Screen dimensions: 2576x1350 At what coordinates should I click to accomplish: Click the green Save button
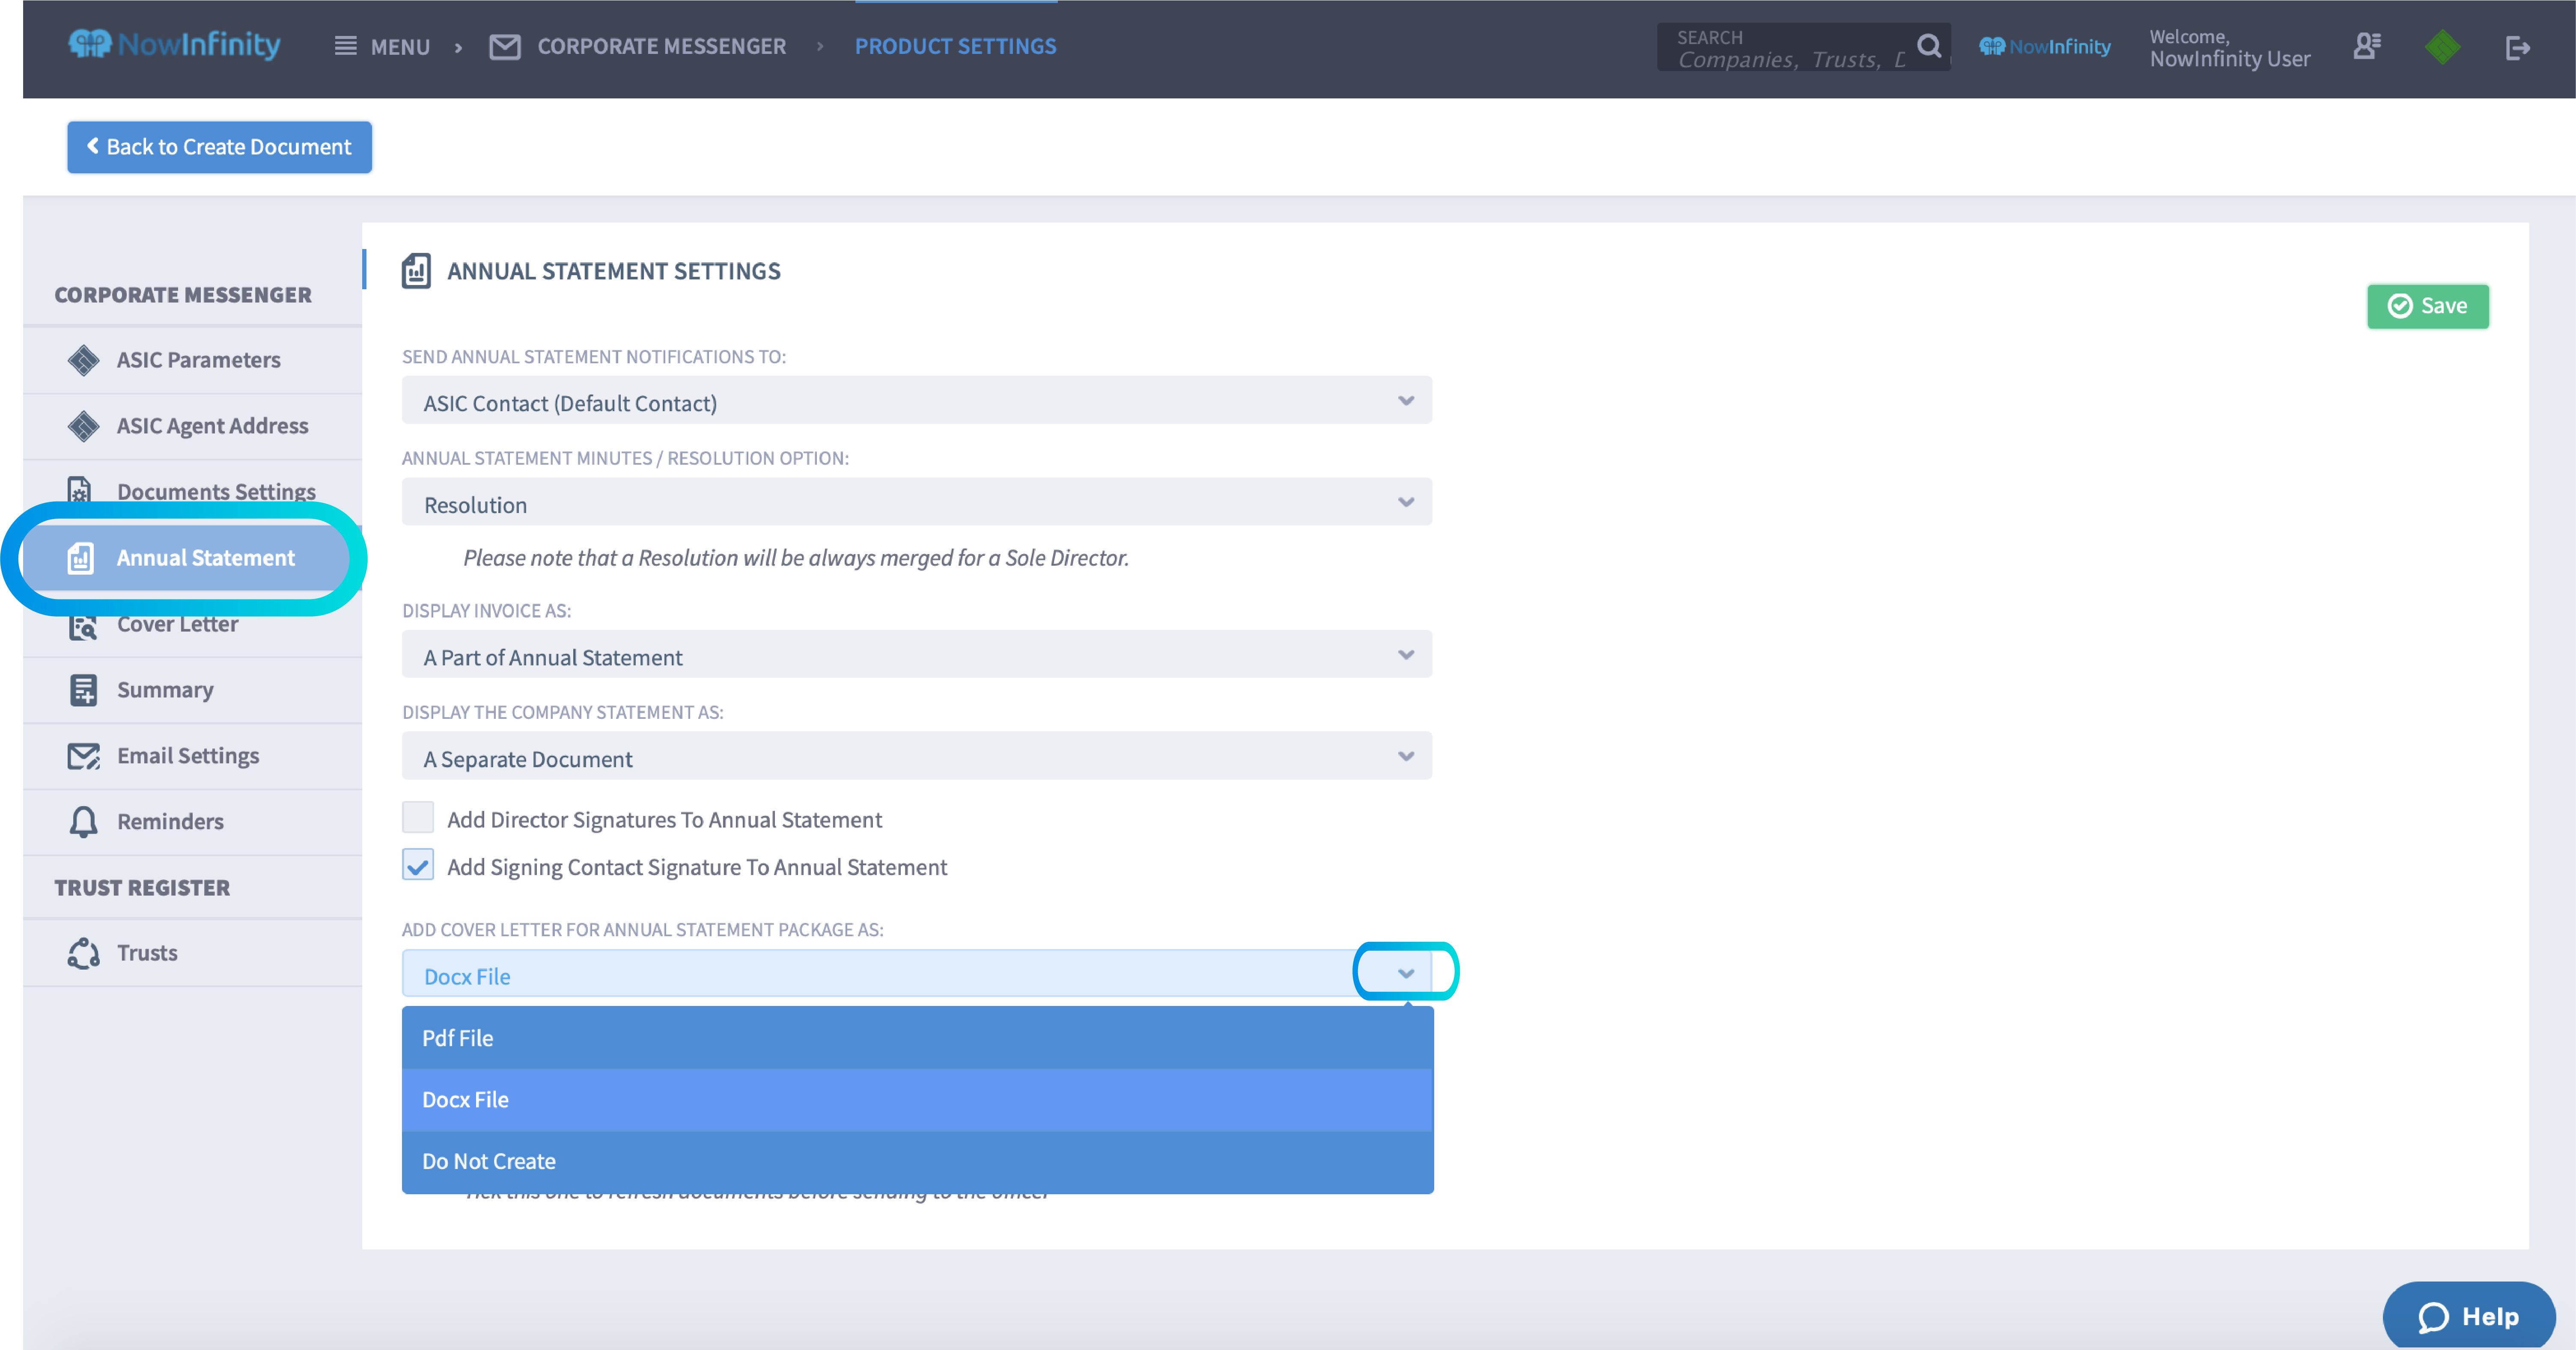point(2427,306)
